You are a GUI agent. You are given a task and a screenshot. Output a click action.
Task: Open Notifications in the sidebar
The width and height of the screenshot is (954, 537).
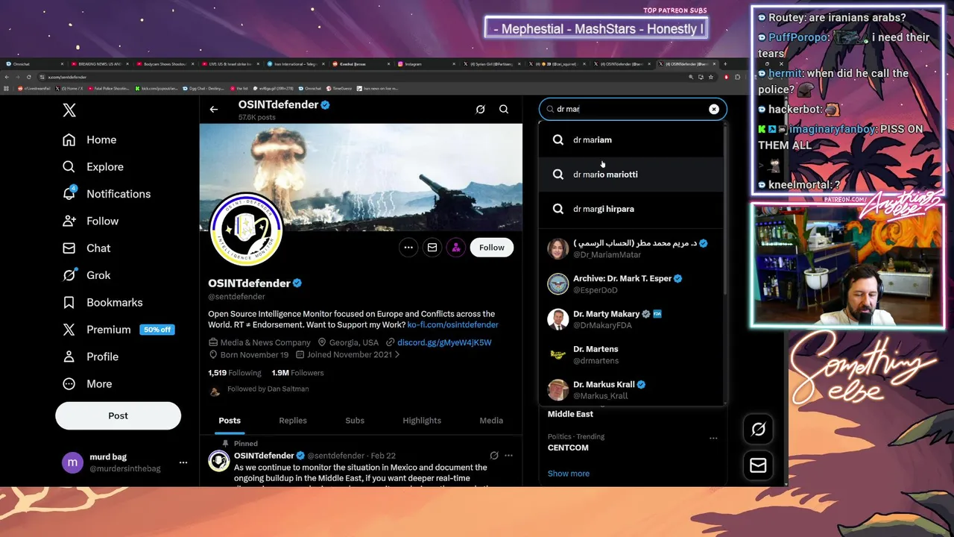click(x=107, y=194)
